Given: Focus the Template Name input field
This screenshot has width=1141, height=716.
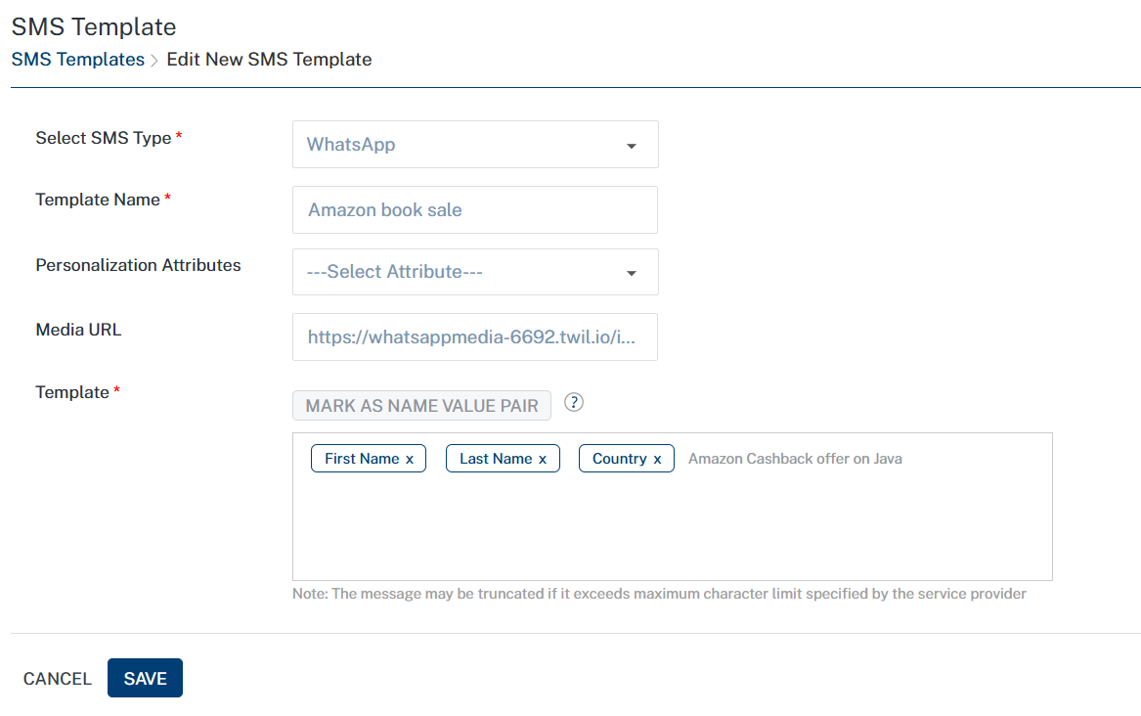Looking at the screenshot, I should [474, 209].
